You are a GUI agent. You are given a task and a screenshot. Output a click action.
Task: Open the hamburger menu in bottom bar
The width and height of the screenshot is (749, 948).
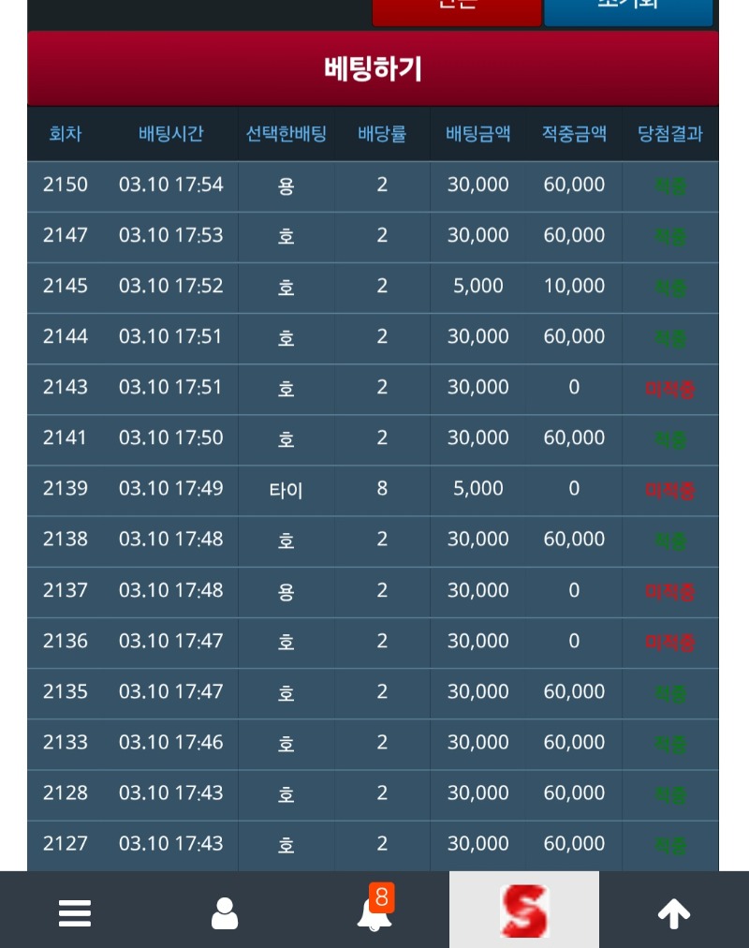point(75,912)
